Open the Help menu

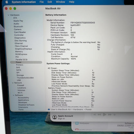[x=72, y=2]
